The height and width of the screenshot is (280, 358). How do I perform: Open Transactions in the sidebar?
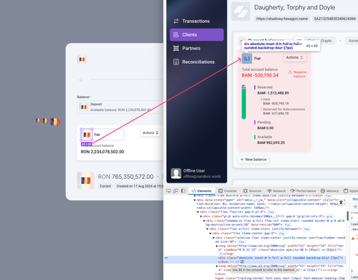196,21
